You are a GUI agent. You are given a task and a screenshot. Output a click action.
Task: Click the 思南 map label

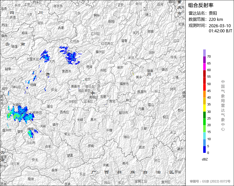coord(151,32)
